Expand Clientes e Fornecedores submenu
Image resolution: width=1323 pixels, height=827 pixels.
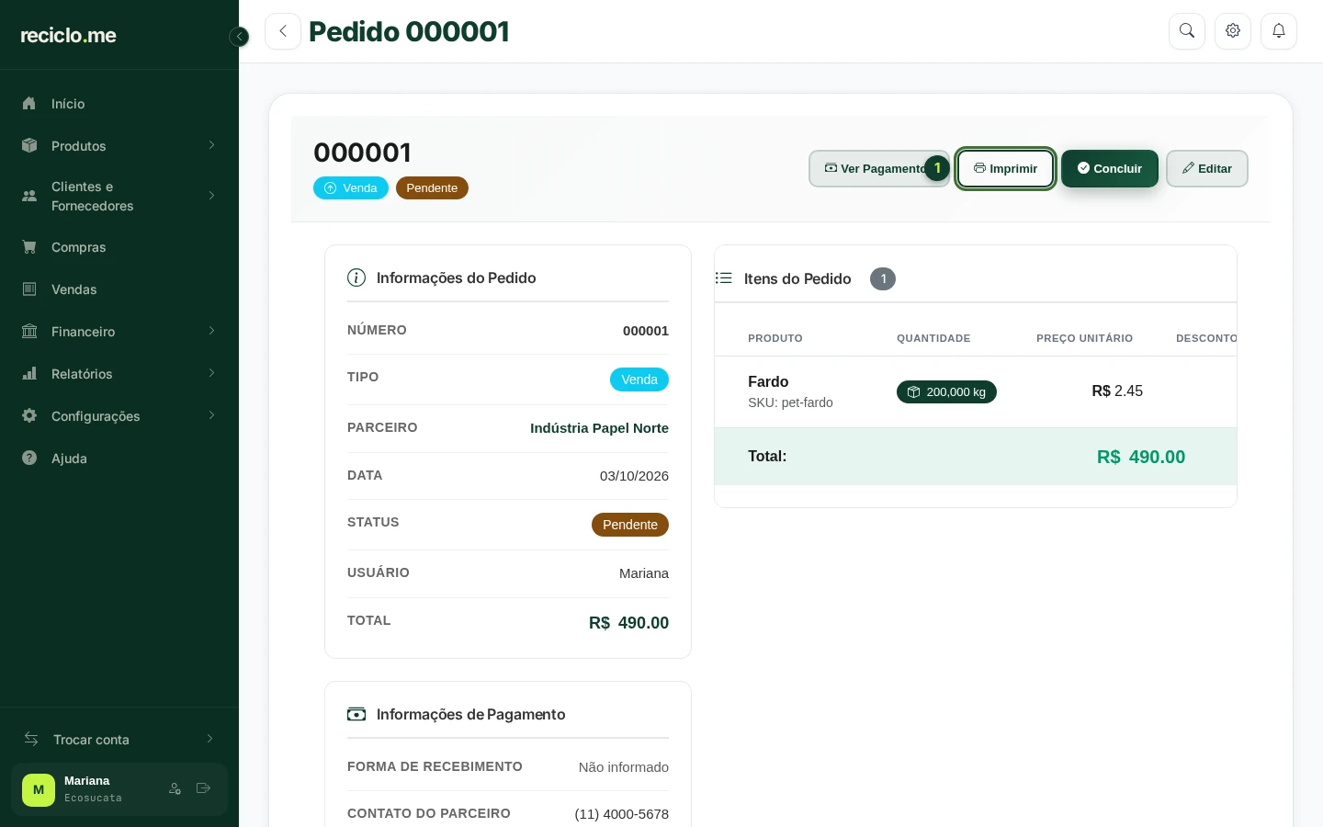(119, 196)
